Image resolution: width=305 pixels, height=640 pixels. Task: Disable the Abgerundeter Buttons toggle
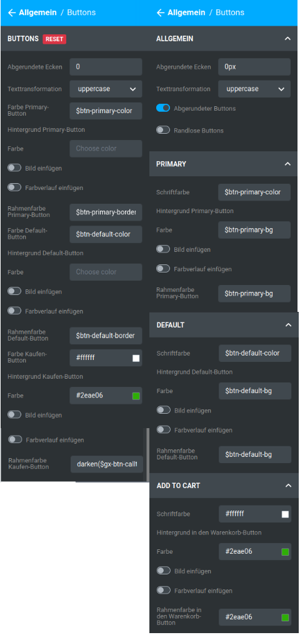163,108
